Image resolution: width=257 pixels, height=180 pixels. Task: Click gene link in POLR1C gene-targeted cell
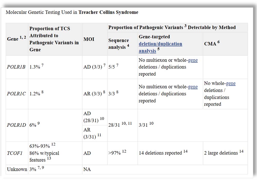193,87
